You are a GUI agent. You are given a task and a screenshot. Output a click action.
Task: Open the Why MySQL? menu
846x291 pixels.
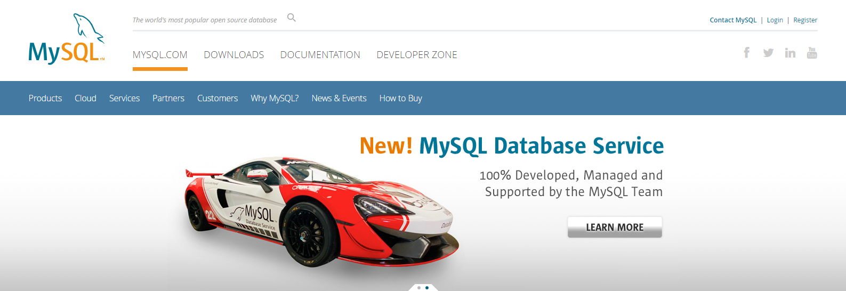click(x=275, y=98)
